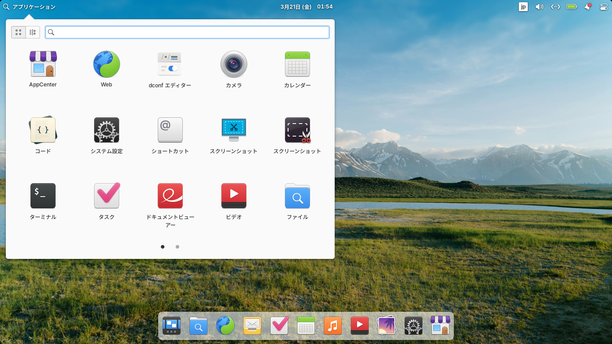Click the jp keyboard layout indicator
612x344 pixels.
pyautogui.click(x=523, y=7)
